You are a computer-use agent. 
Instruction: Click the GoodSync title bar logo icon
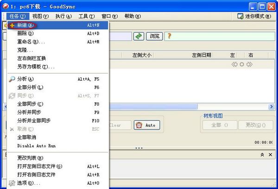5,6
